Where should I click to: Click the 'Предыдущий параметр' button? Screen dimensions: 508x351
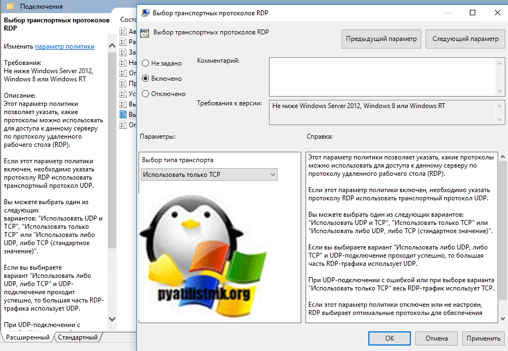pos(381,39)
